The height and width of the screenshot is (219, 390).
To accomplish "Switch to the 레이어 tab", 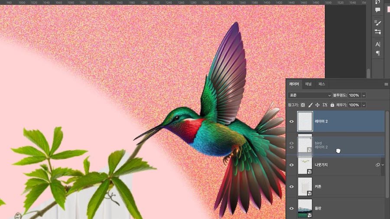I will (294, 84).
